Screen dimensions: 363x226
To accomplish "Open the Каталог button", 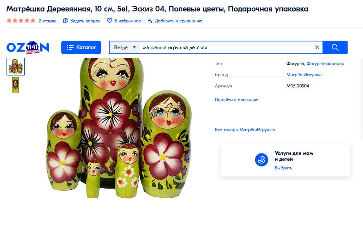I will [x=81, y=47].
